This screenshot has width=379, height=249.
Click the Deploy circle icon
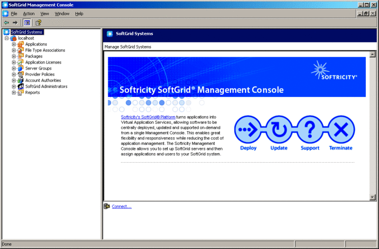[248, 130]
